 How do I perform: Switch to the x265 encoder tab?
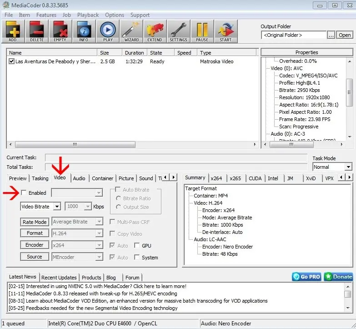[x=235, y=178]
